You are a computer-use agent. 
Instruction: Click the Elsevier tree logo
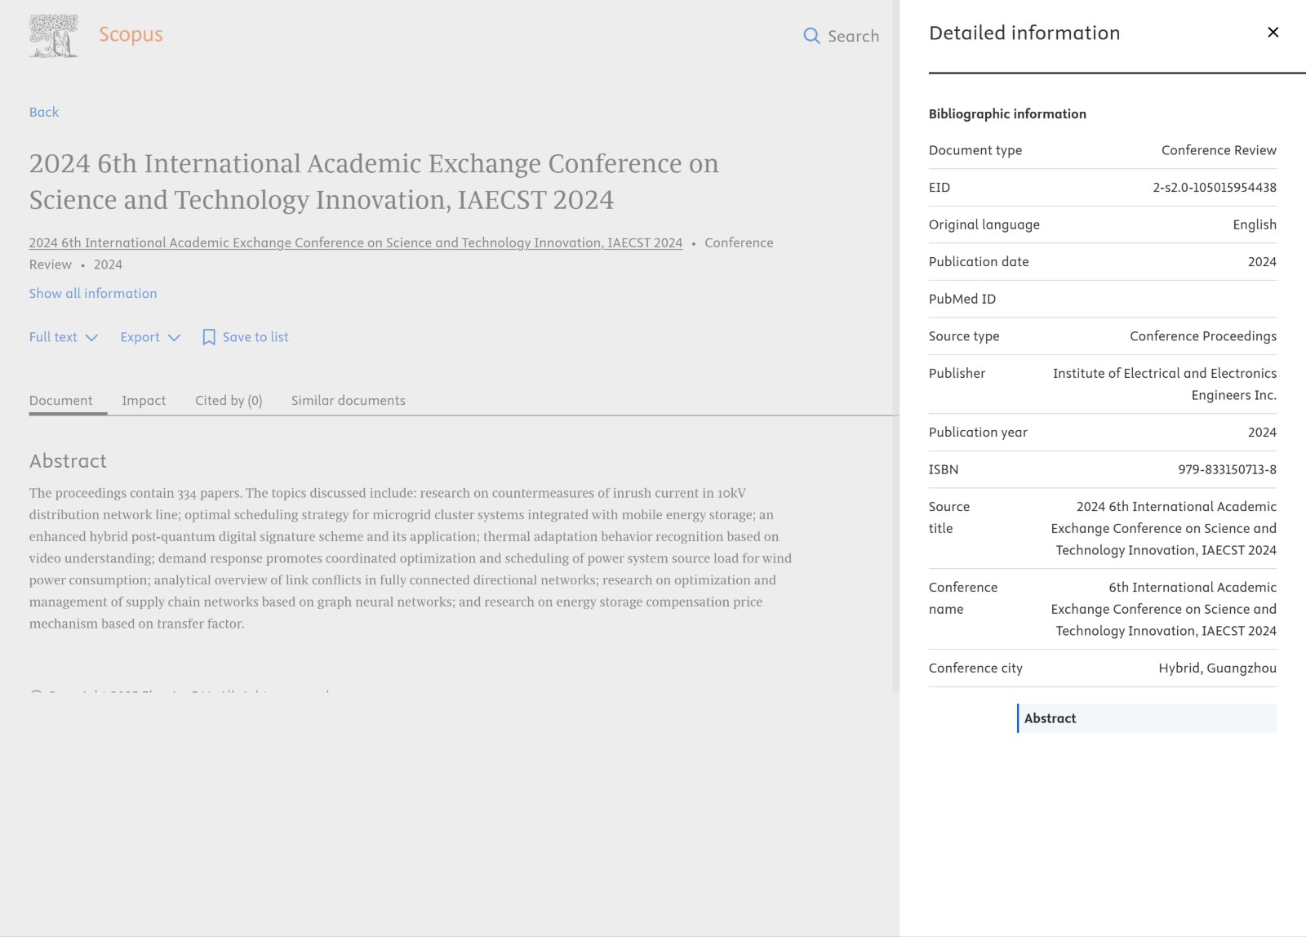pyautogui.click(x=53, y=36)
